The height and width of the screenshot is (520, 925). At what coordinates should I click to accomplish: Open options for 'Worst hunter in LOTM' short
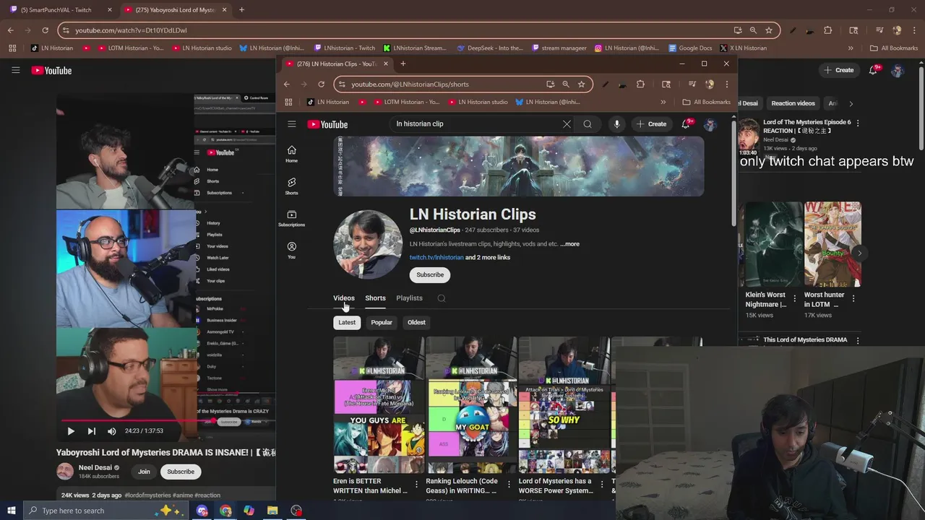click(x=853, y=298)
